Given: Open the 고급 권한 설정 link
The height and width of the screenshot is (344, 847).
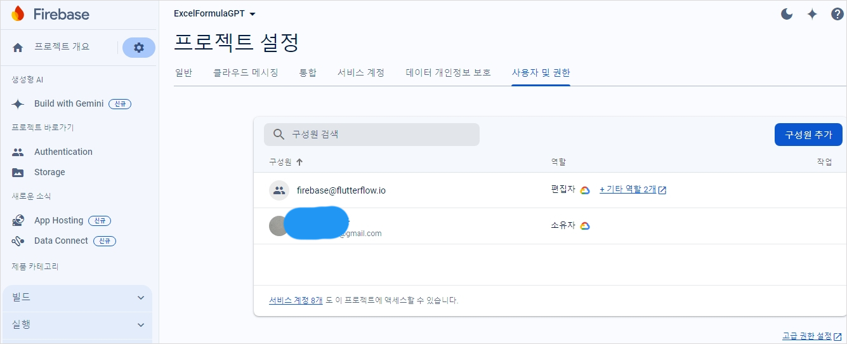Looking at the screenshot, I should point(806,336).
